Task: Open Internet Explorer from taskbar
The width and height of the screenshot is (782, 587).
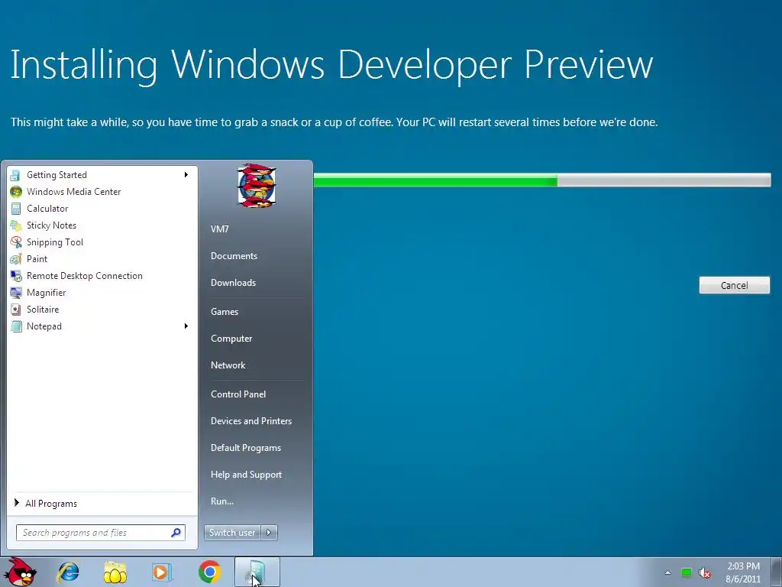Action: [68, 572]
